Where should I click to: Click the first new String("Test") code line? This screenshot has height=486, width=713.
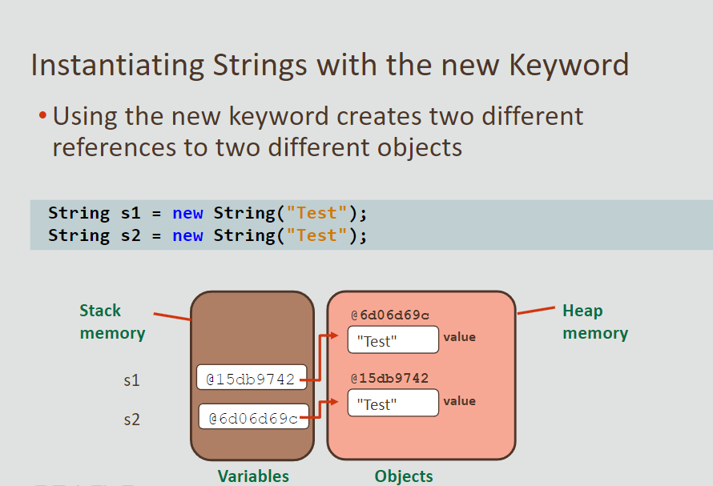207,213
